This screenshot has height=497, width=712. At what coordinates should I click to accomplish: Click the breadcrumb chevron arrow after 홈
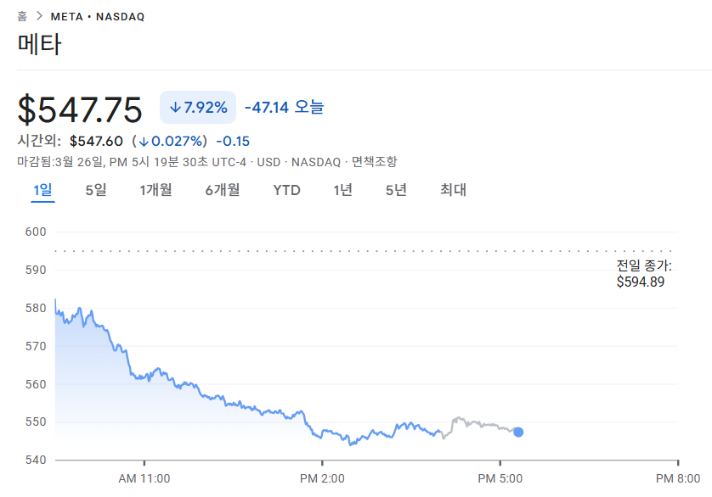[39, 16]
